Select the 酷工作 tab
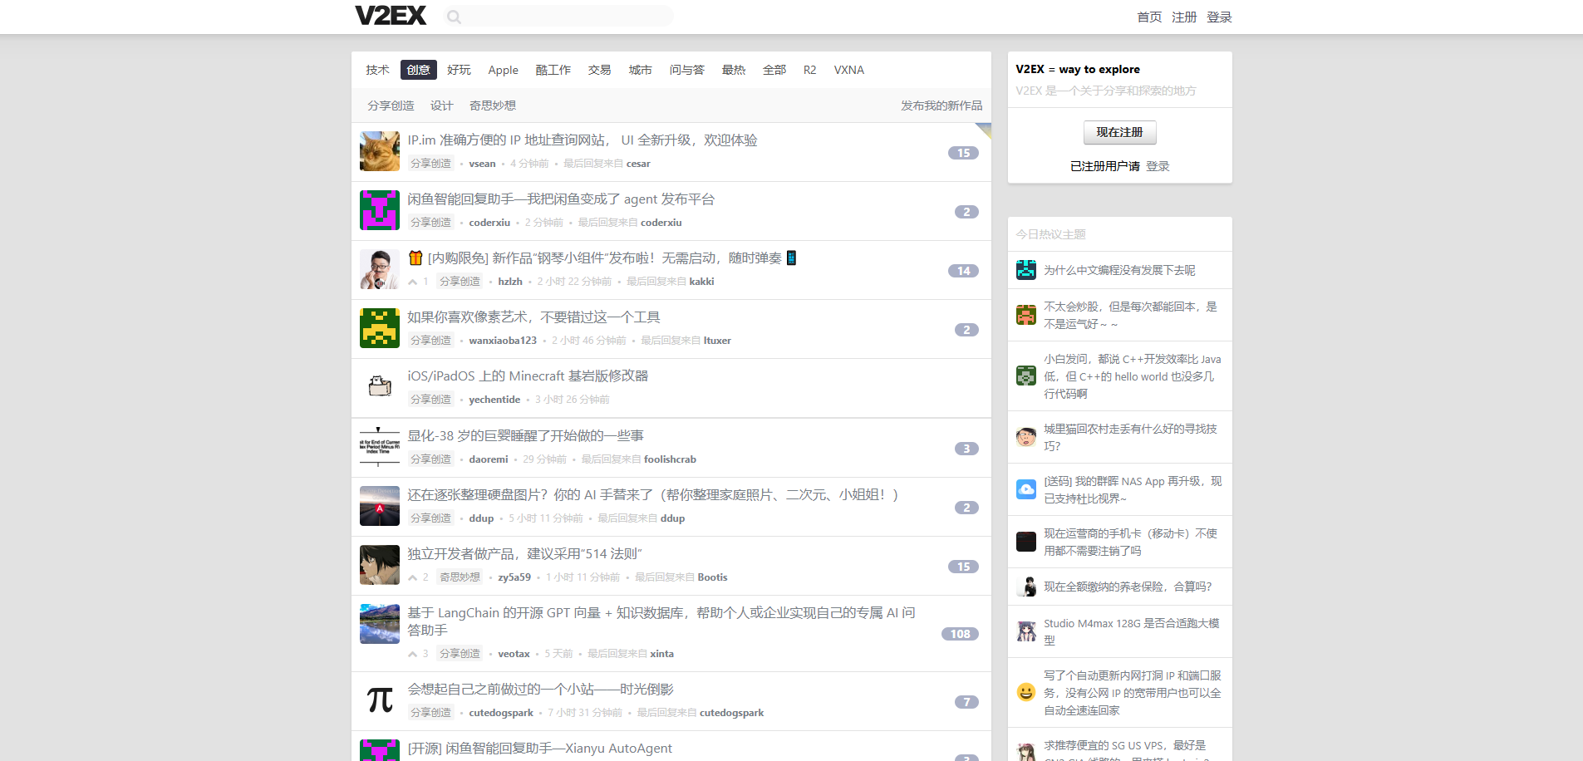Image resolution: width=1583 pixels, height=761 pixels. (553, 70)
